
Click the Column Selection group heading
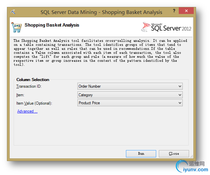pyautogui.click(x=33, y=80)
